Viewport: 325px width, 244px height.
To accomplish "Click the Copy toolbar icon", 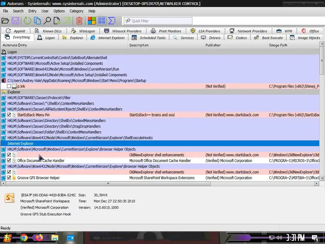I will (x=37, y=21).
